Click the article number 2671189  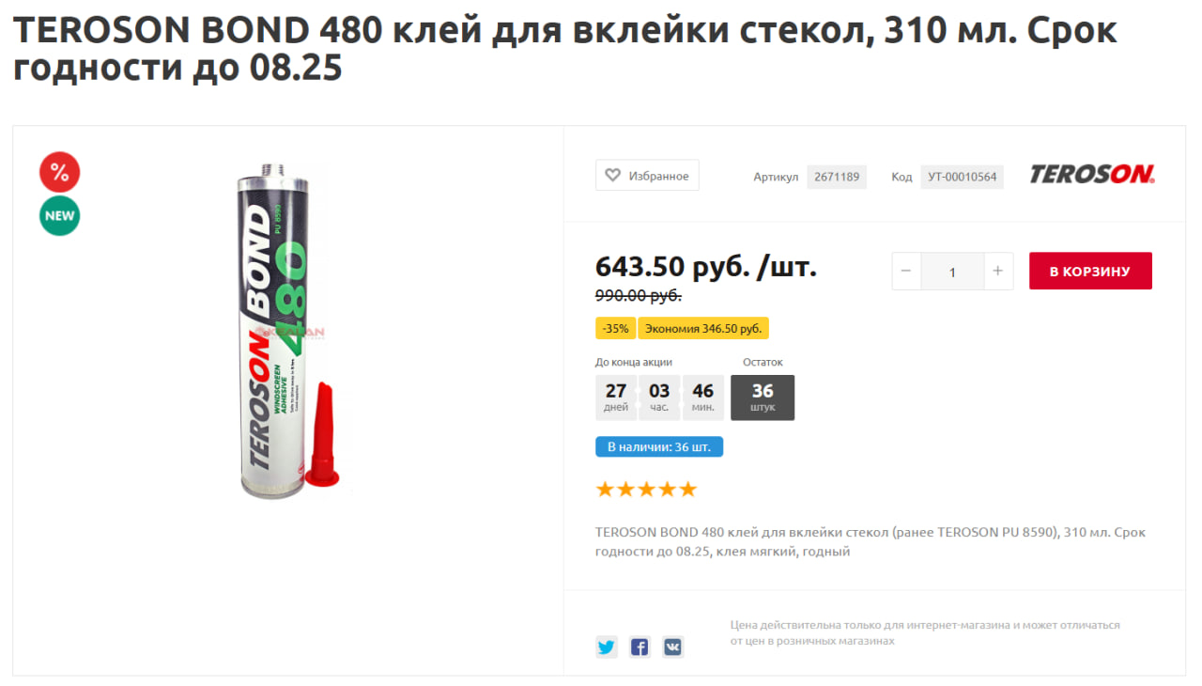coord(837,177)
